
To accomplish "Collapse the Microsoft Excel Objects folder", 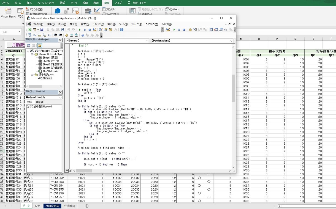I will pyautogui.click(x=32, y=54).
